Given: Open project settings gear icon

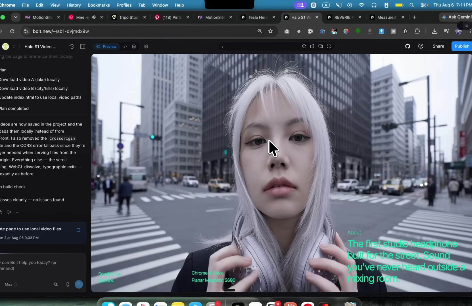Looking at the screenshot, I should coord(146,46).
